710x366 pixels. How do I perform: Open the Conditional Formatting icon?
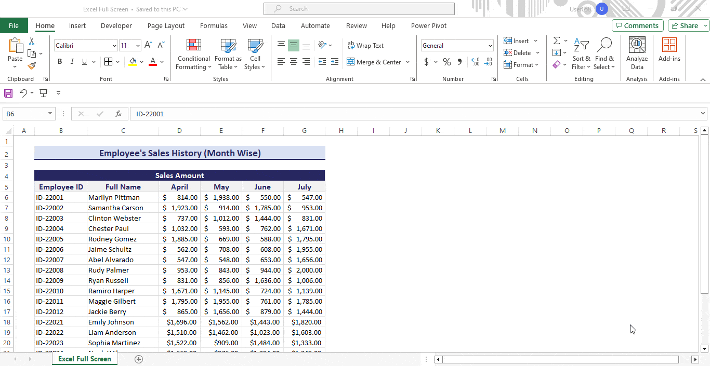(193, 54)
